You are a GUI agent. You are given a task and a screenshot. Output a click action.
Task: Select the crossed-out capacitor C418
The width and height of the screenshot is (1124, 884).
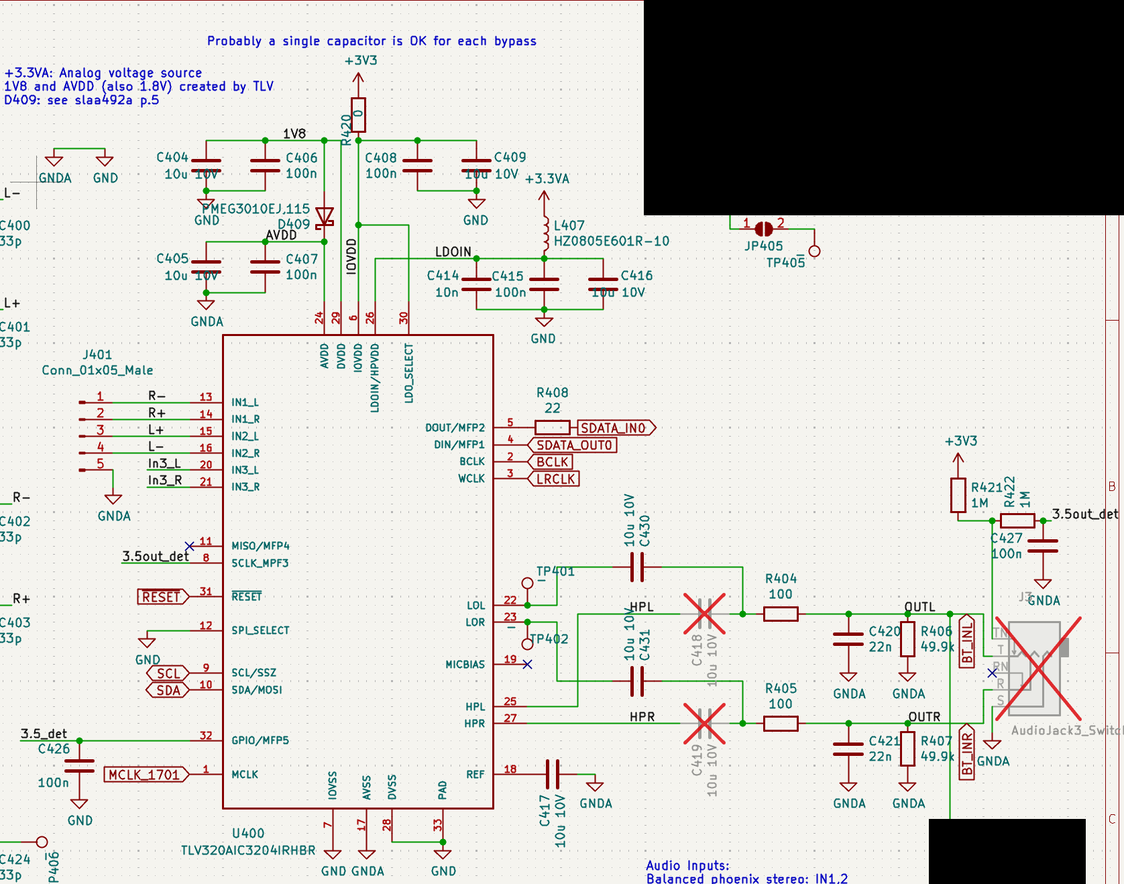[704, 613]
